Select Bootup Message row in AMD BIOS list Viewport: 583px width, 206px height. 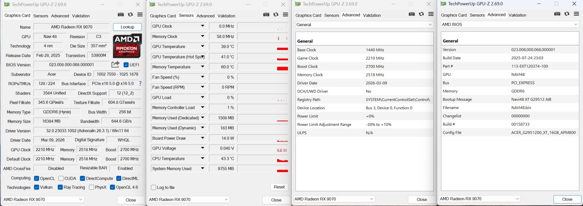(510, 100)
